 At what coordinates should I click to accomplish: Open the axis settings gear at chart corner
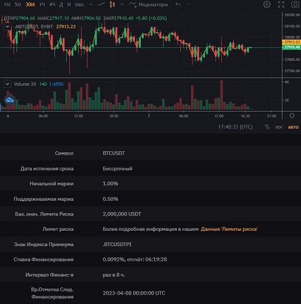tap(292, 116)
